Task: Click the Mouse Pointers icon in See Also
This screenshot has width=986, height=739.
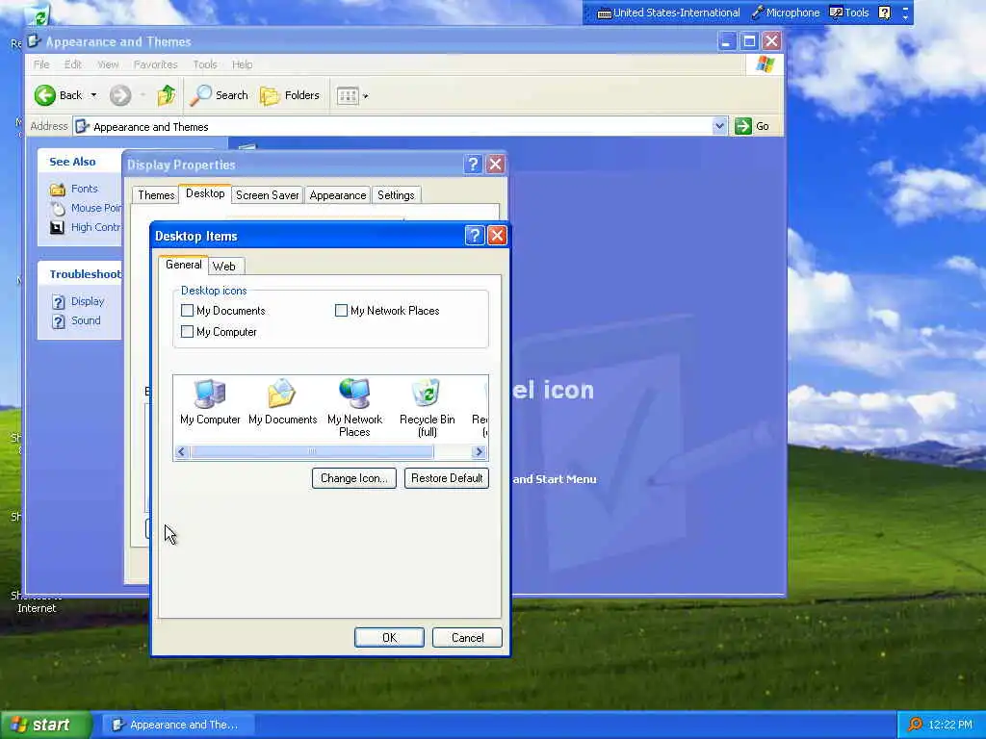Action: pos(57,208)
